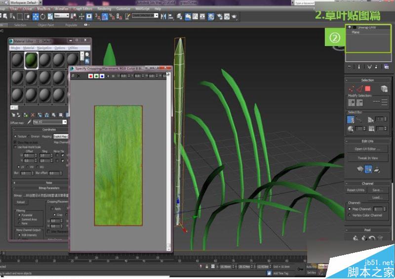Open the Customize menu

[123, 9]
